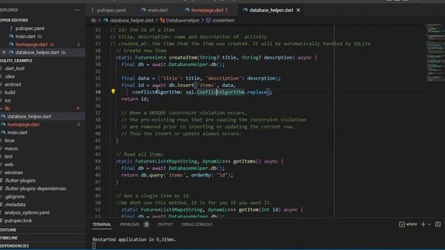The width and height of the screenshot is (445, 250).
Task: Expand the windows folder
Action: [x=13, y=172]
